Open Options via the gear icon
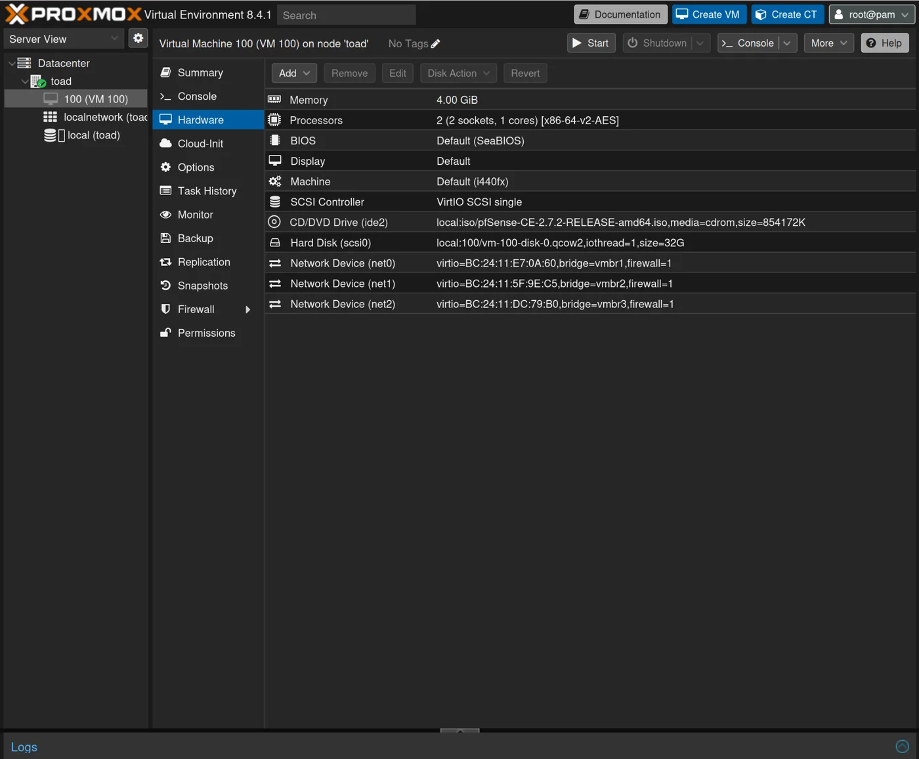This screenshot has width=919, height=759. click(165, 167)
